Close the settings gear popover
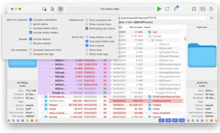This screenshot has height=133, width=220. (60, 9)
